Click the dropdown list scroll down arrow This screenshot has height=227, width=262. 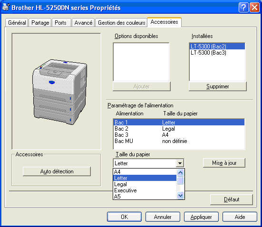pyautogui.click(x=180, y=195)
